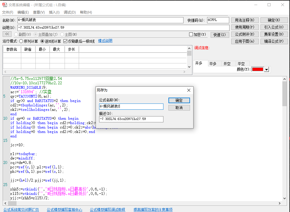Click the color dropdown arrow beside the red swatch
The height and width of the screenshot is (212, 290).
pos(266,70)
